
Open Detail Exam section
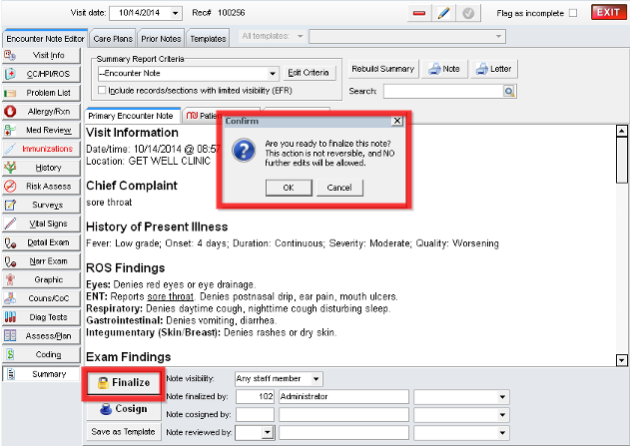coord(41,242)
